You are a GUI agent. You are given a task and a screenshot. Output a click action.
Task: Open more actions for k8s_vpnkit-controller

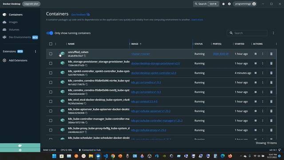click(x=263, y=73)
